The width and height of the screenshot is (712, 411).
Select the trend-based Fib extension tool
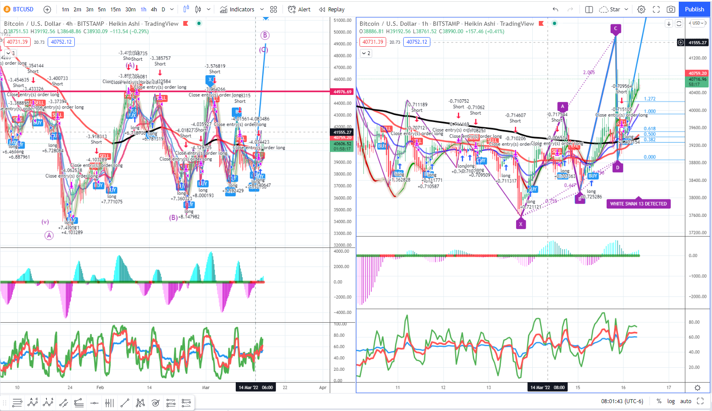[x=171, y=403]
